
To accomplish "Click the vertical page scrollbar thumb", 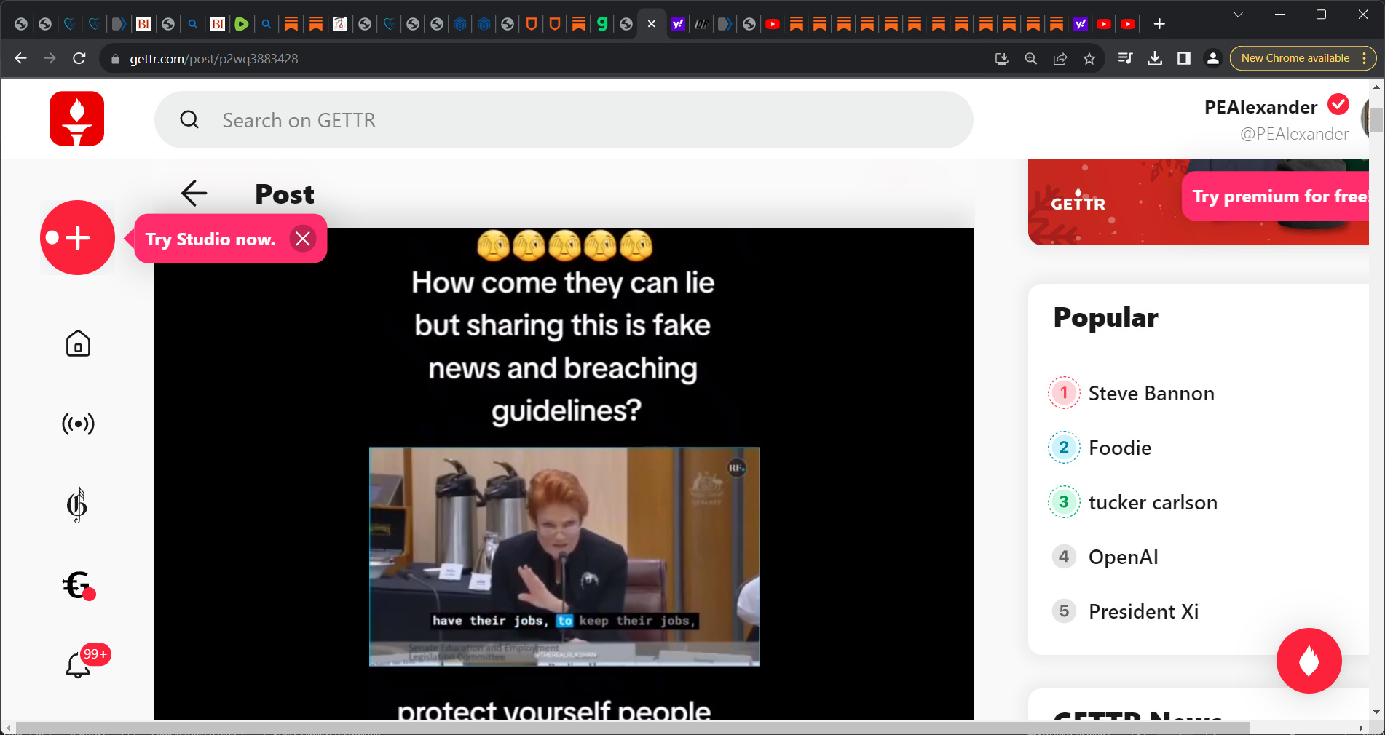I will point(1376,120).
